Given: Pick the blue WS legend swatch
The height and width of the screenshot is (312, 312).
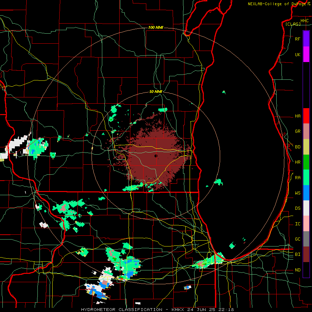Looking at the screenshot, I should (306, 193).
